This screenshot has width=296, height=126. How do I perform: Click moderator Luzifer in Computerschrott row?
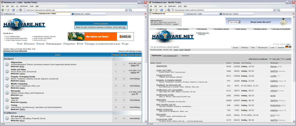(x=273, y=76)
